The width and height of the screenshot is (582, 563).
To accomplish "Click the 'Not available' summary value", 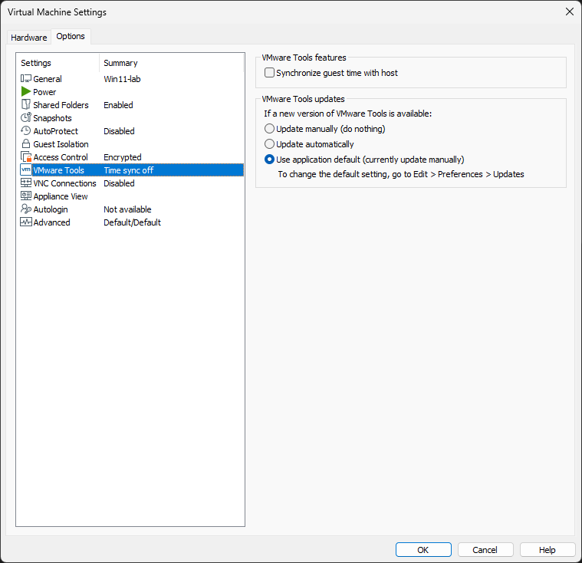I will click(127, 209).
